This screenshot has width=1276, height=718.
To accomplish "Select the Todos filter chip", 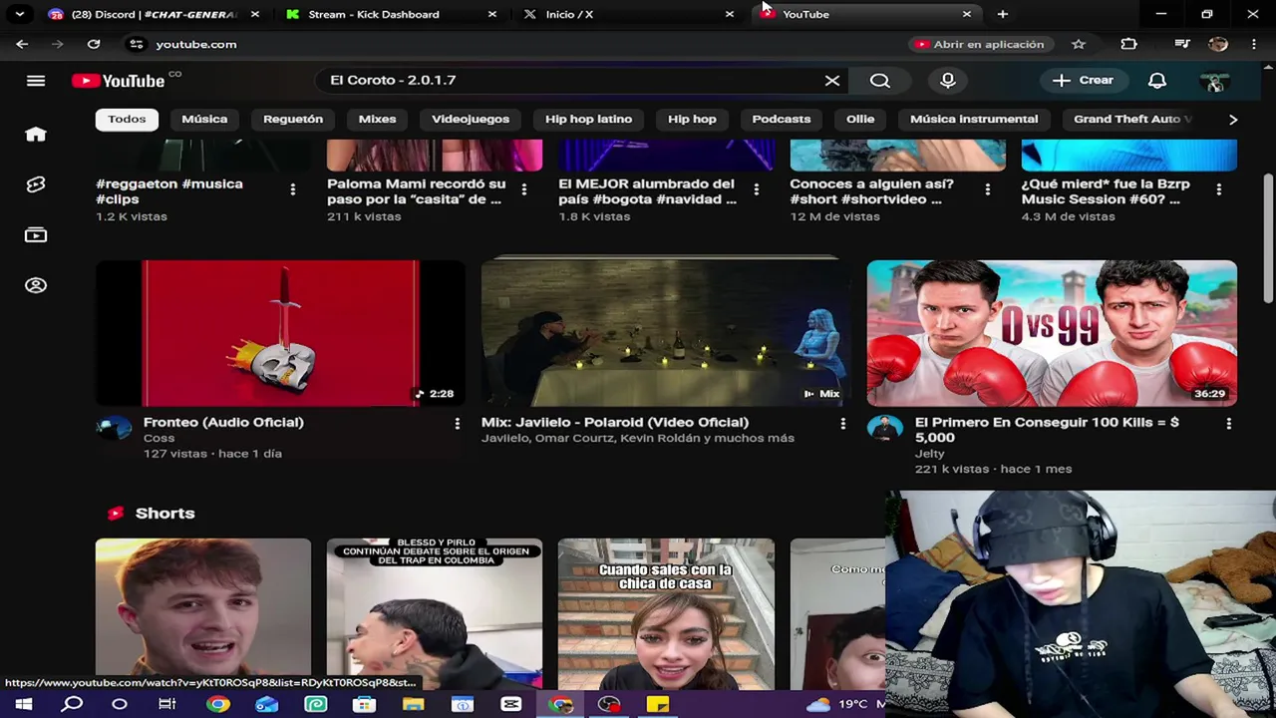I will [127, 119].
